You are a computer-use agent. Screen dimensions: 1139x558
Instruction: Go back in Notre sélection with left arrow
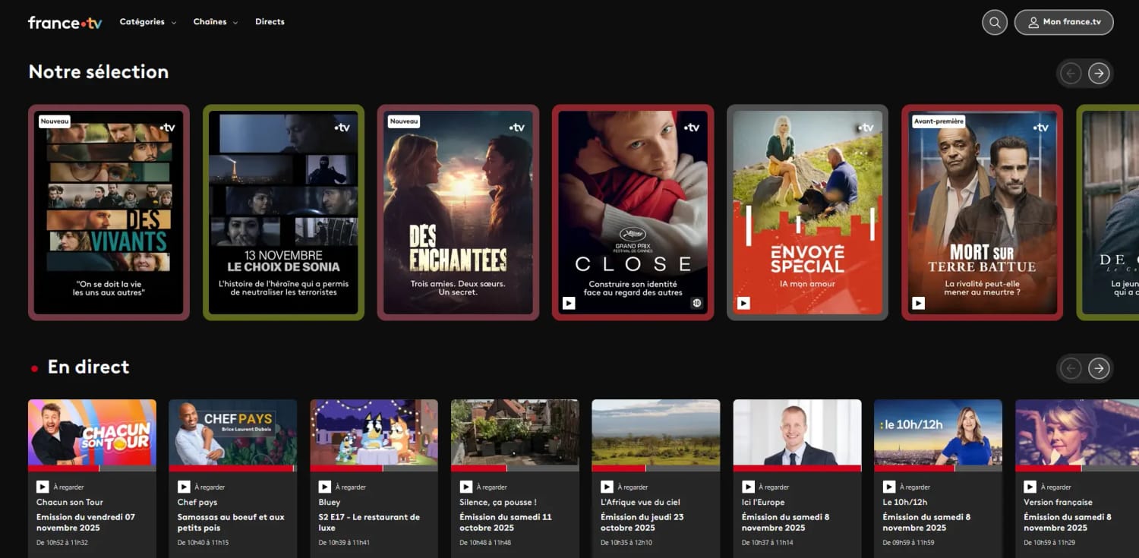(1071, 73)
